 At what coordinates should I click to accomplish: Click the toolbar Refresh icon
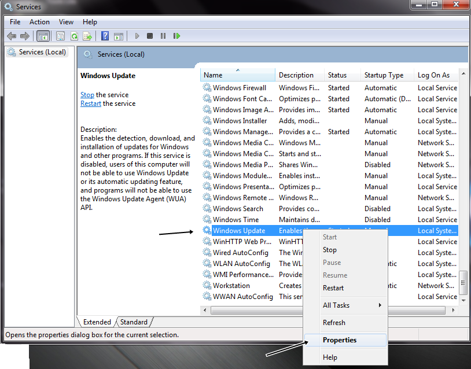[x=74, y=36]
